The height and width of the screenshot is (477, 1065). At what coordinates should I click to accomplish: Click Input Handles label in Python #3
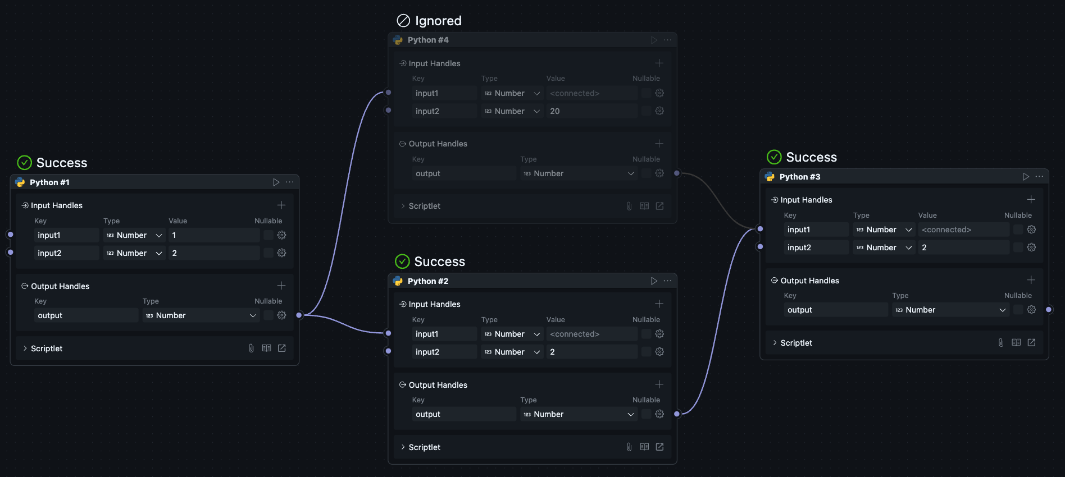(806, 200)
